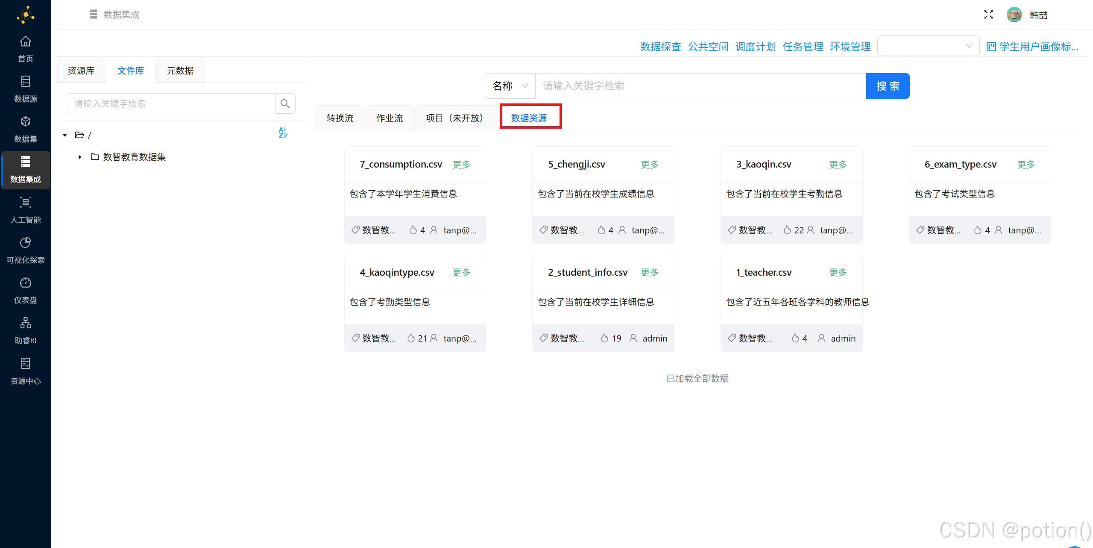Image resolution: width=1093 pixels, height=548 pixels.
Task: Click the 数据集成 breadcrumb menu icon
Action: 94,15
